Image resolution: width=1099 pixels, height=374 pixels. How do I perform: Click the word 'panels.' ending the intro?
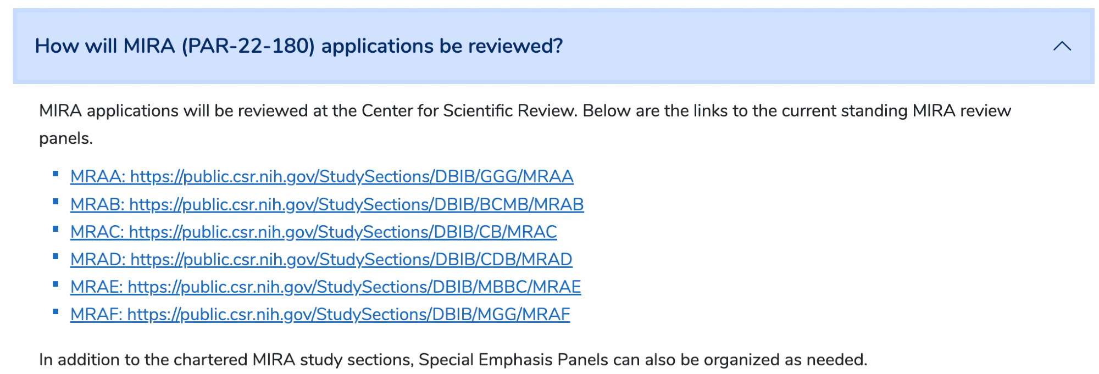(66, 138)
